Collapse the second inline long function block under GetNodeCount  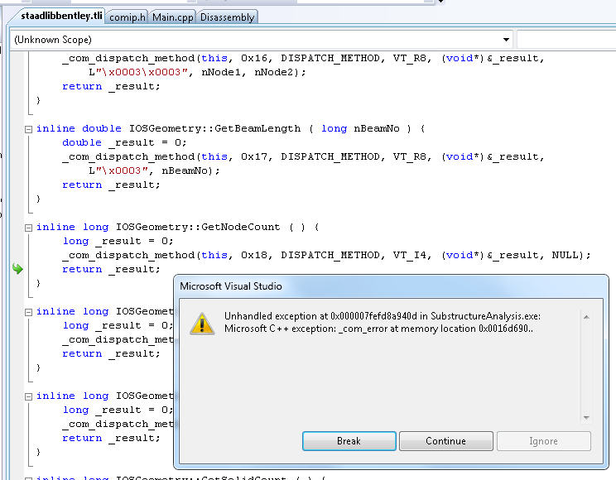28,396
